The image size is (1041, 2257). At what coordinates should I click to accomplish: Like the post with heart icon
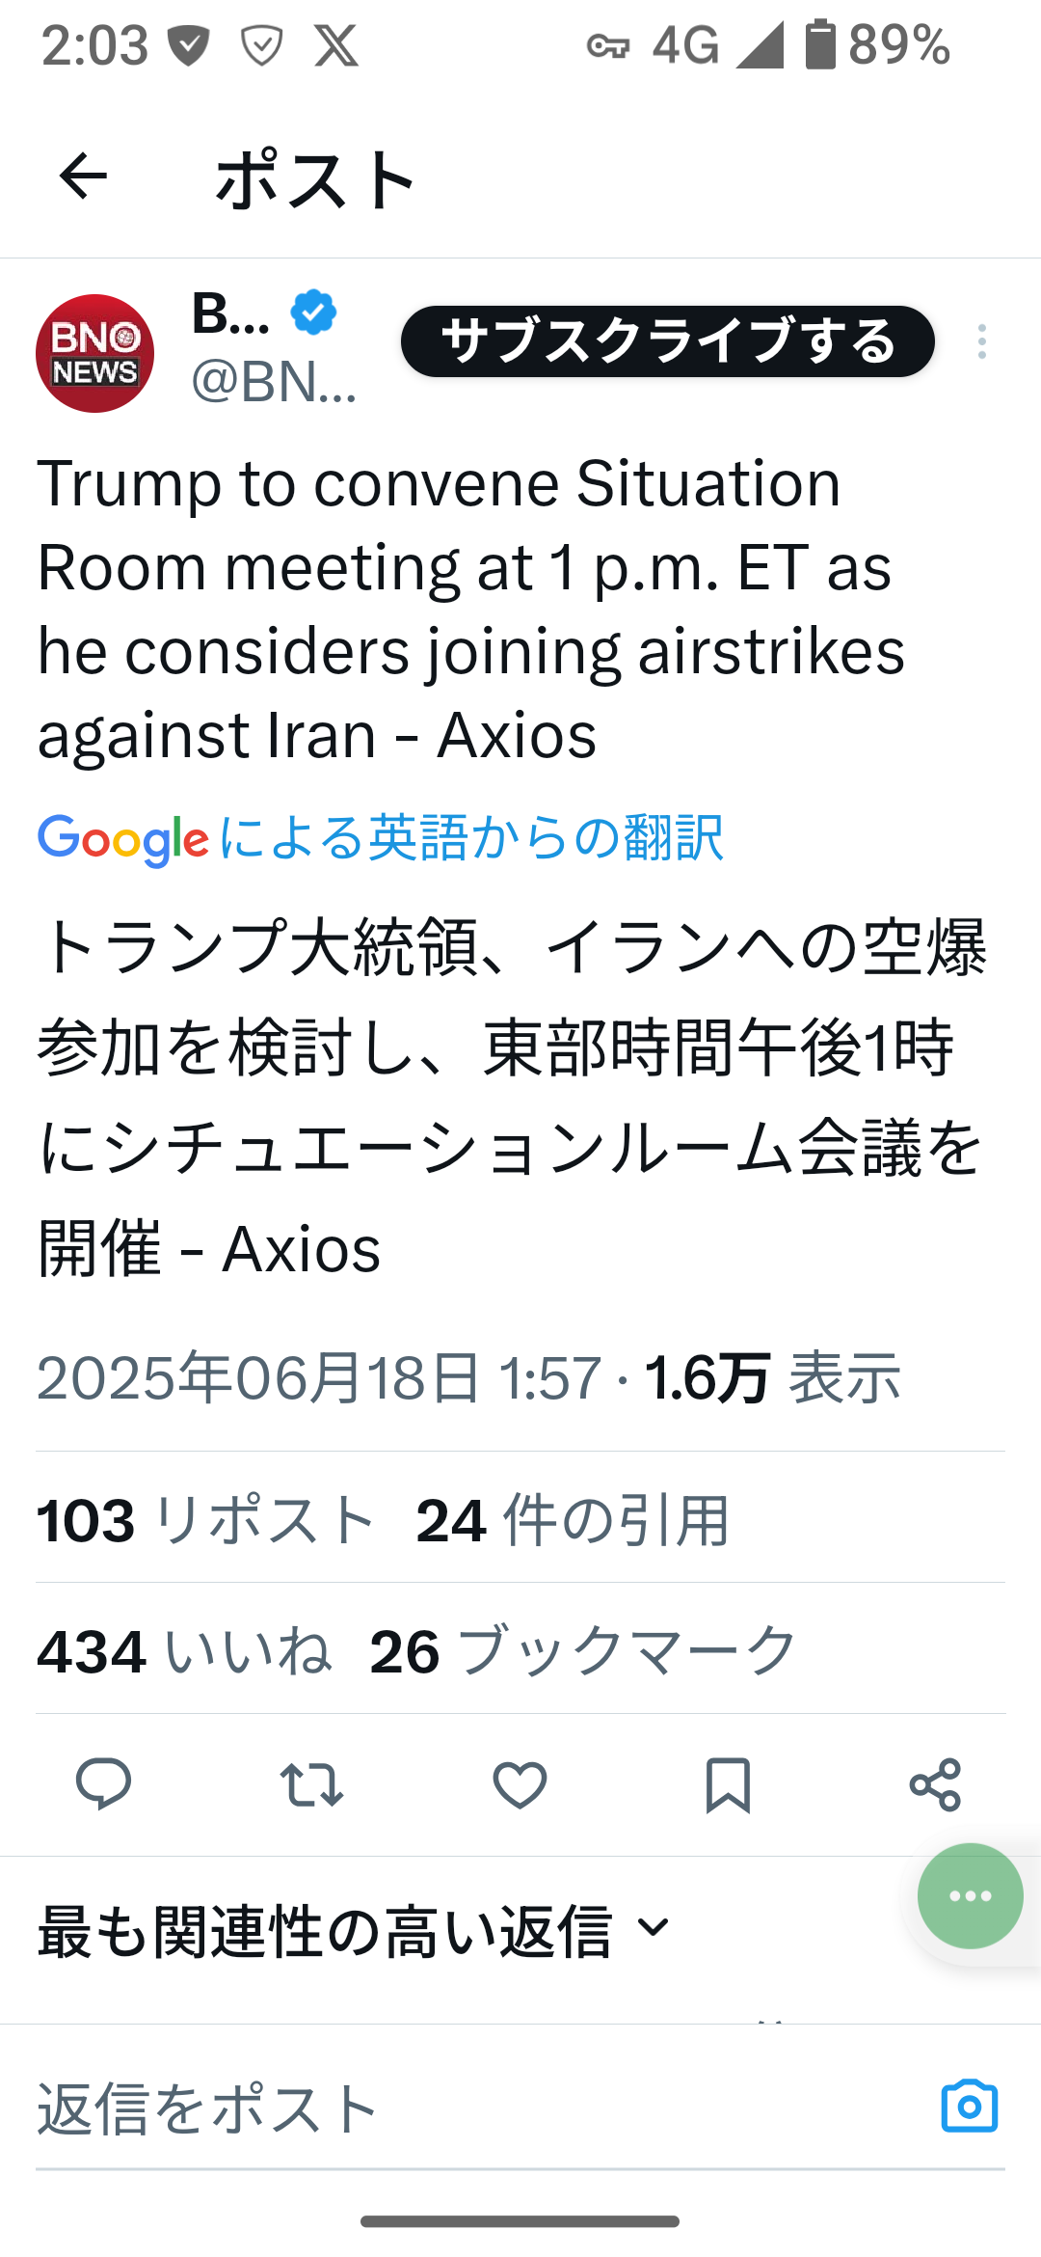[x=520, y=1784]
